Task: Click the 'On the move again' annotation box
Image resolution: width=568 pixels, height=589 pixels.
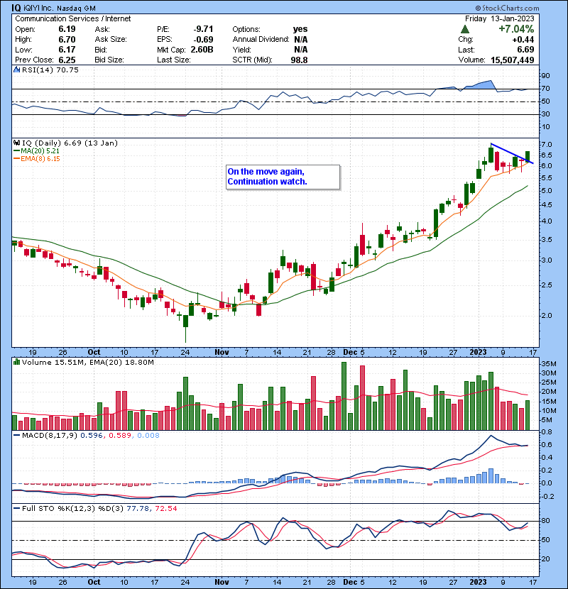Action: (x=283, y=177)
